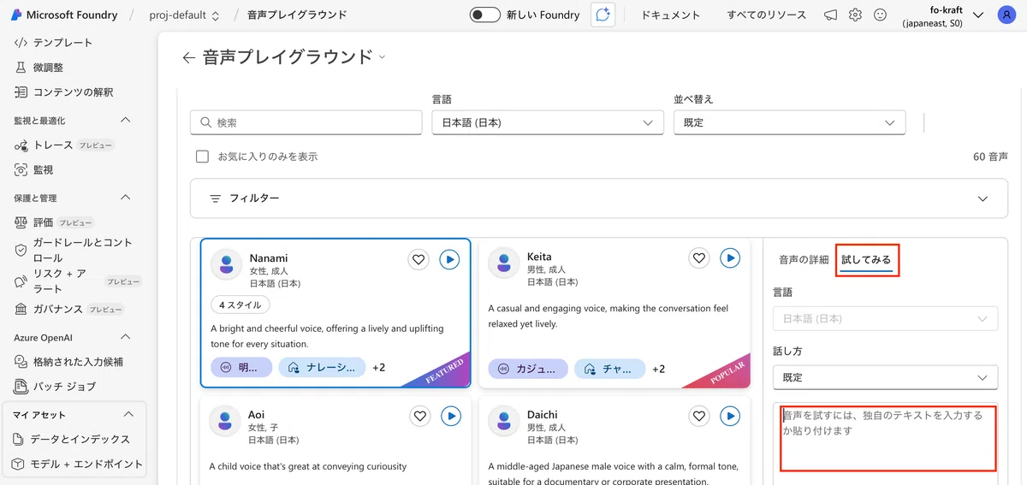Click the コンテンツの解釈 sidebar icon

21,92
